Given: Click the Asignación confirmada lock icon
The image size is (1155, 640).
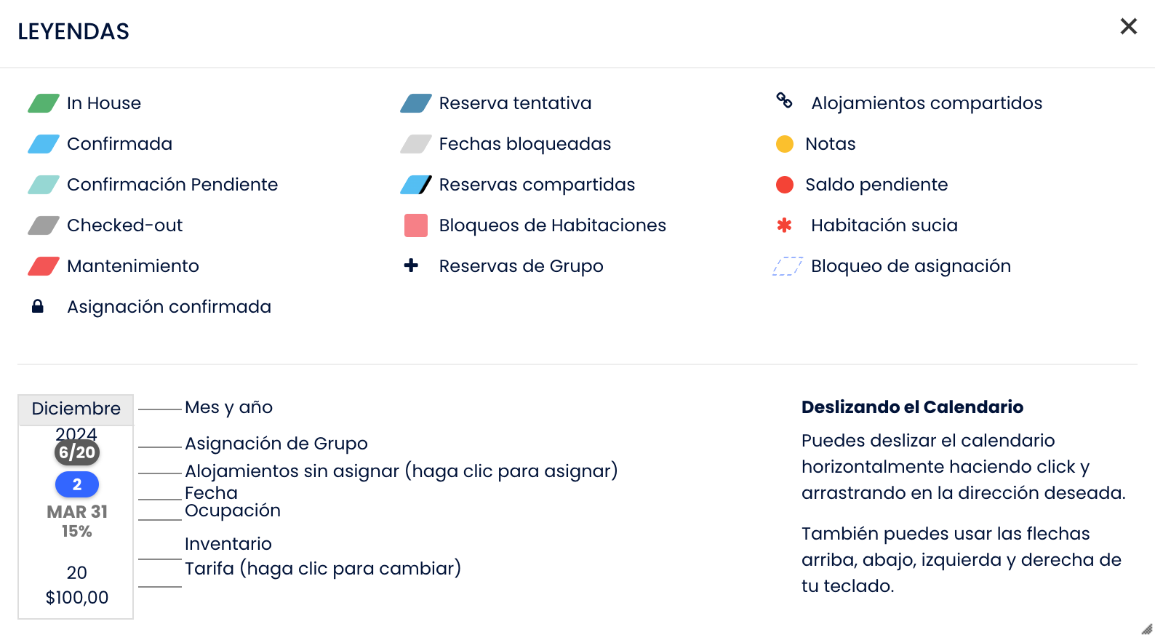Looking at the screenshot, I should 38,306.
